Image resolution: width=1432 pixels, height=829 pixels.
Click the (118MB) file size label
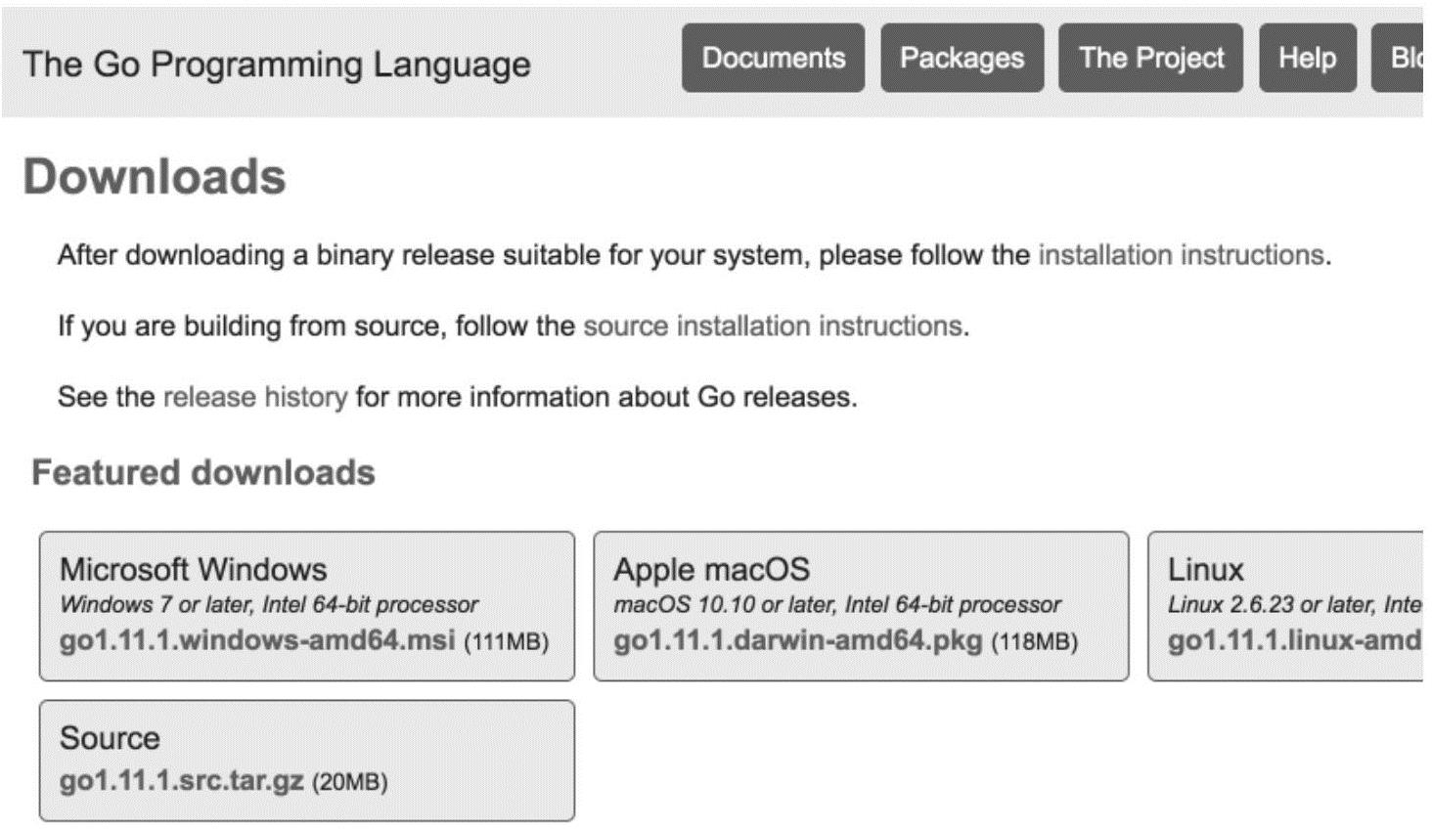point(1035,642)
